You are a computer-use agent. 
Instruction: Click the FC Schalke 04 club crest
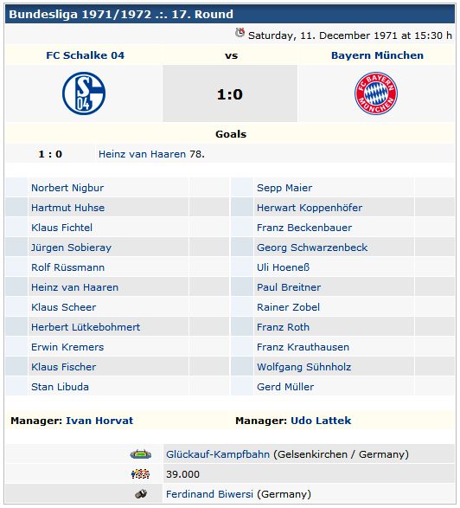84,93
